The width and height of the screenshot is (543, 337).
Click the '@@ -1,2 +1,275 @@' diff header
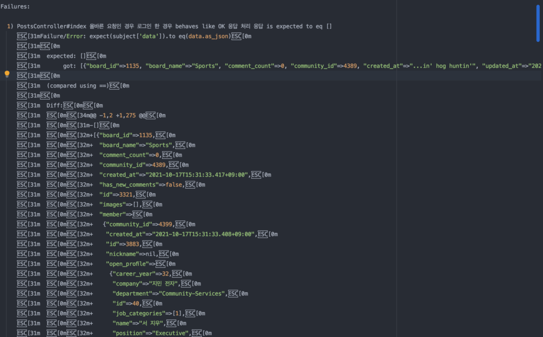pyautogui.click(x=91, y=116)
